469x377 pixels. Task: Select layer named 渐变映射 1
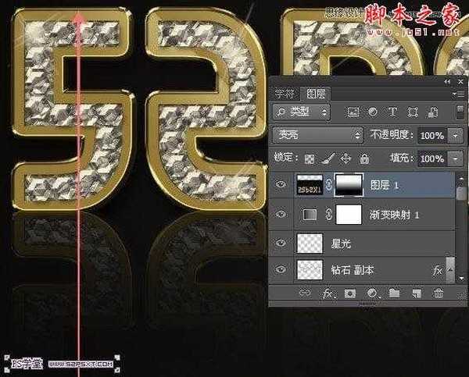coord(394,215)
